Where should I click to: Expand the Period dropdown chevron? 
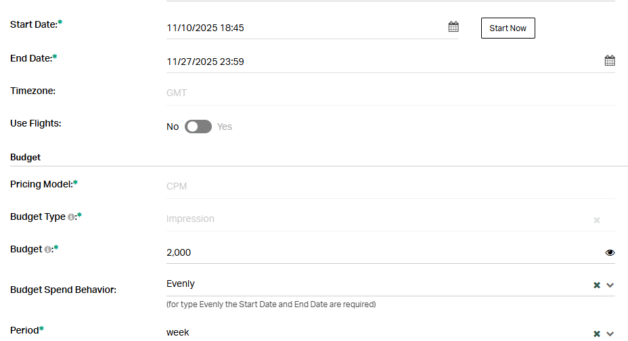(610, 334)
